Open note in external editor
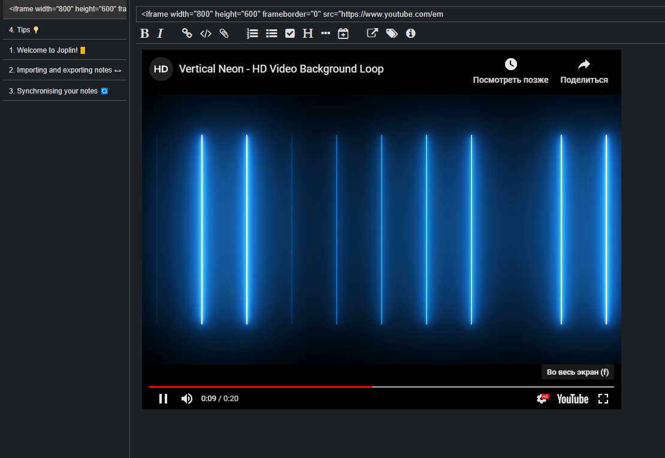Viewport: 665px width, 458px height. click(x=372, y=33)
